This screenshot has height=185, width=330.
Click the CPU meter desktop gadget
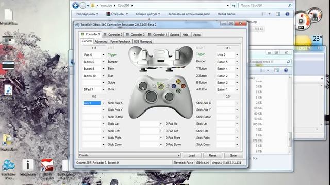(x=303, y=21)
